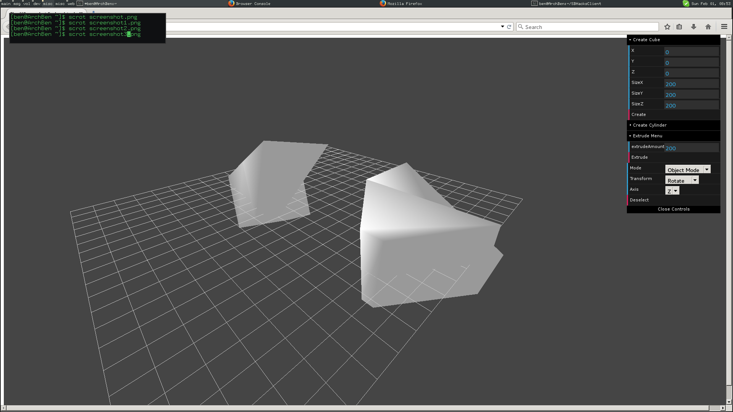
Task: Open the Mode dropdown showing Object Mode
Action: [x=688, y=170]
